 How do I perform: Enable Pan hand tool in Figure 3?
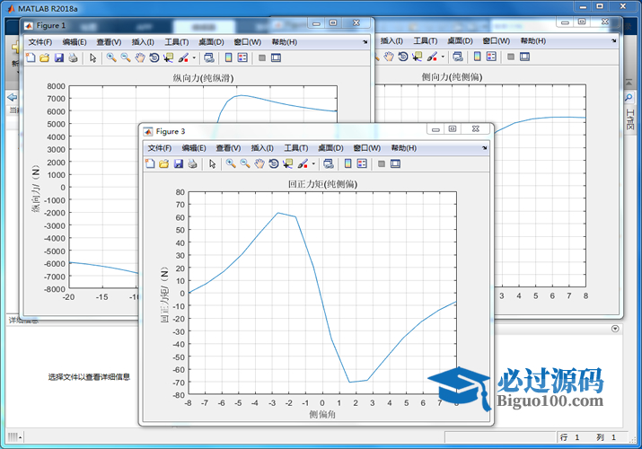click(259, 163)
